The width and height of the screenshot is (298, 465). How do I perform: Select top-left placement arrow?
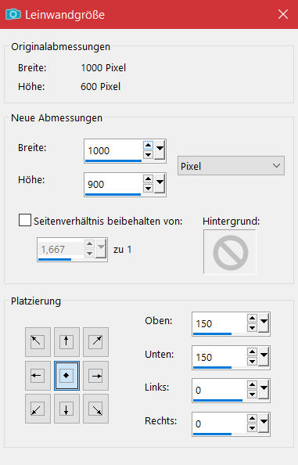pos(38,341)
